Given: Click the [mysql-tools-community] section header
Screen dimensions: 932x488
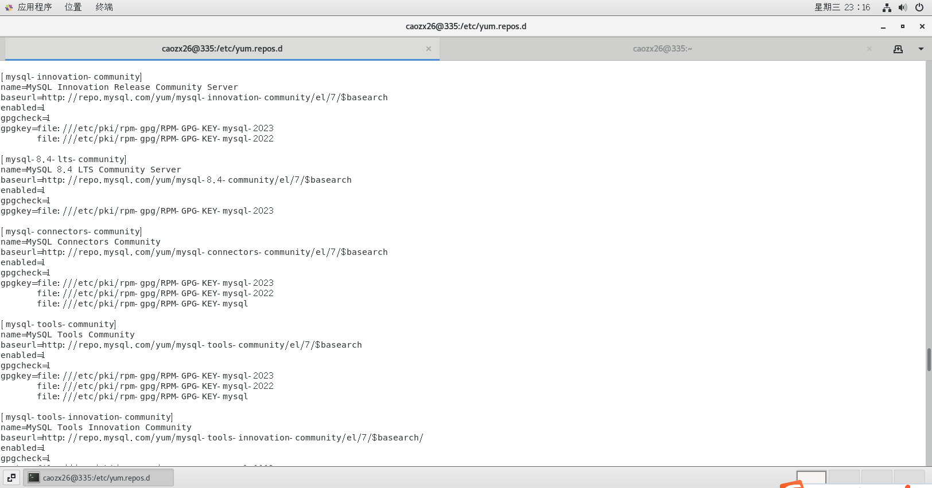Looking at the screenshot, I should [59, 324].
